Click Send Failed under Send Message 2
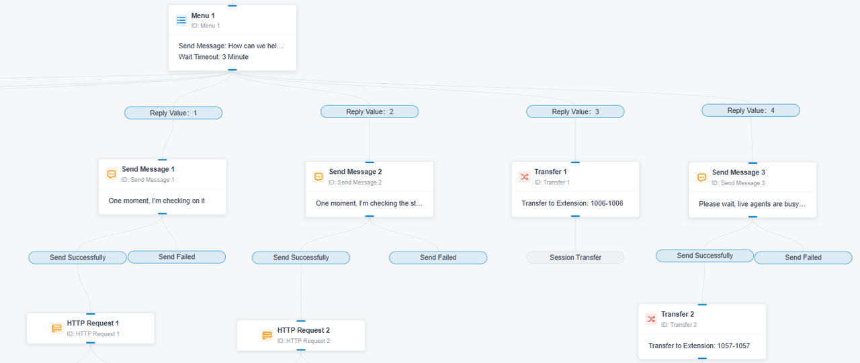This screenshot has width=860, height=363. pos(438,257)
